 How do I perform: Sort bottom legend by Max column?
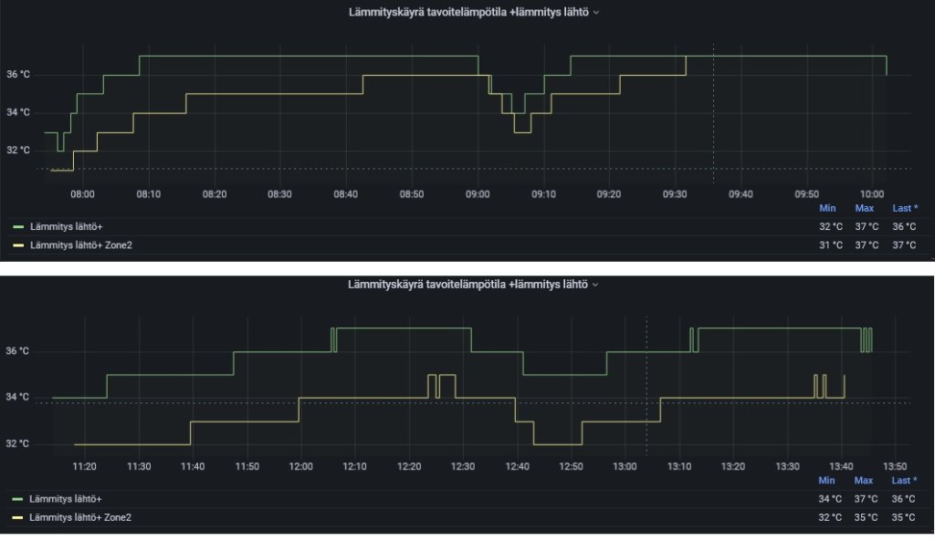[864, 480]
